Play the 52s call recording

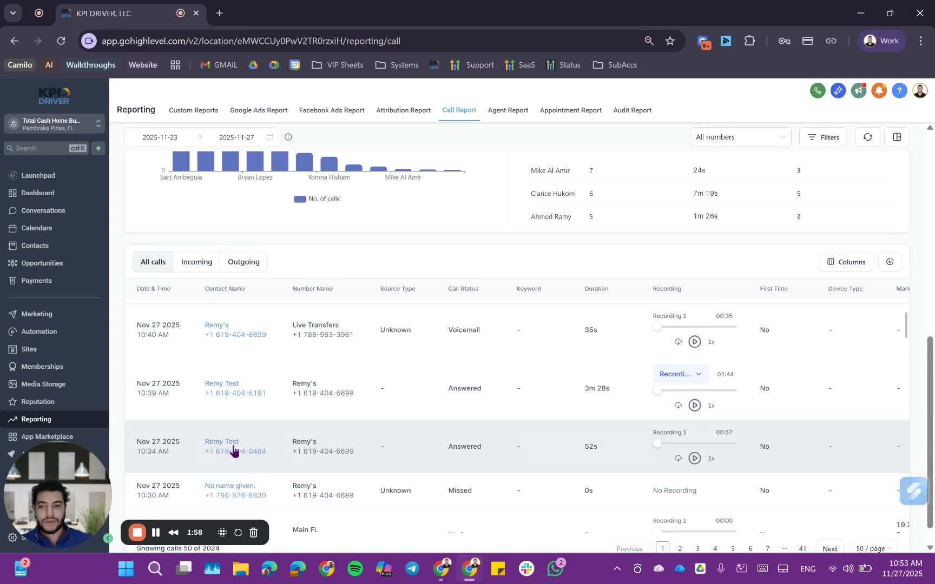(x=695, y=458)
